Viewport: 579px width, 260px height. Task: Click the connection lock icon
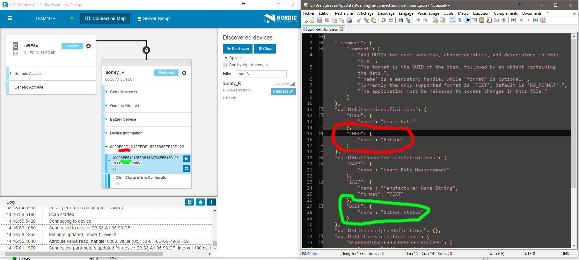(146, 50)
